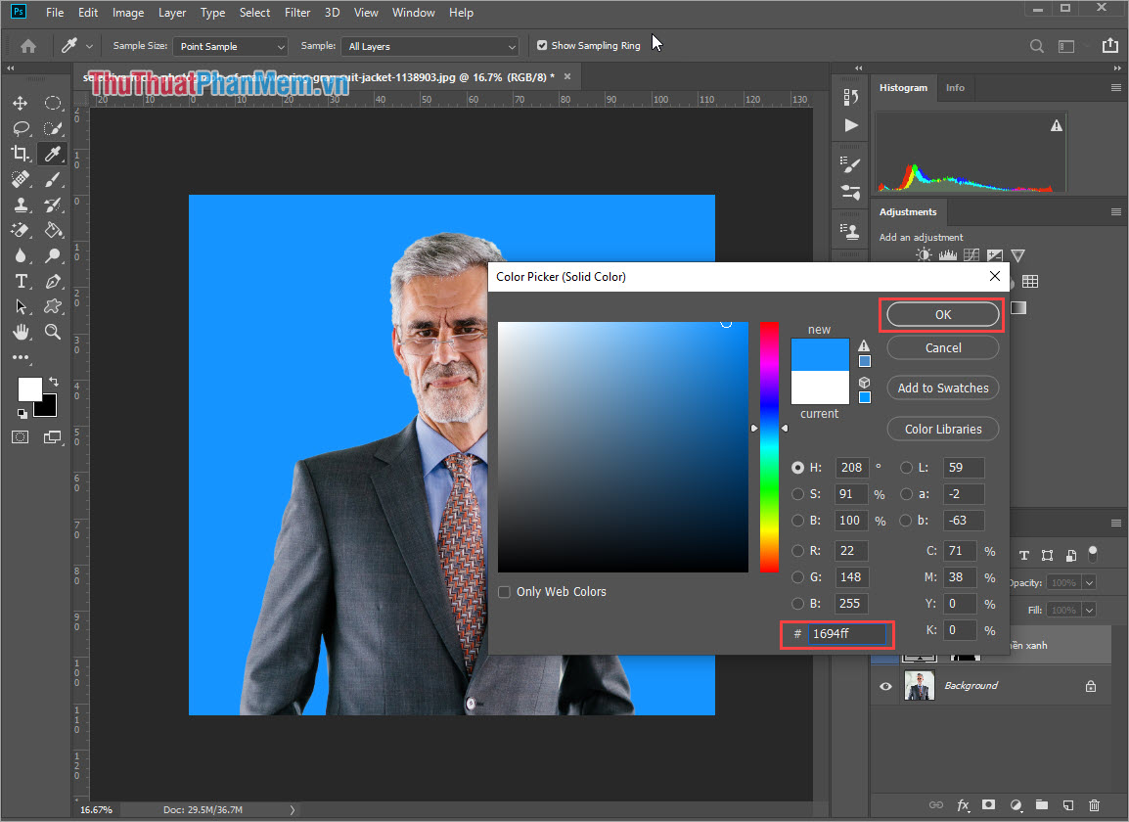Delete layer using the trash icon
This screenshot has width=1129, height=822.
[1094, 805]
